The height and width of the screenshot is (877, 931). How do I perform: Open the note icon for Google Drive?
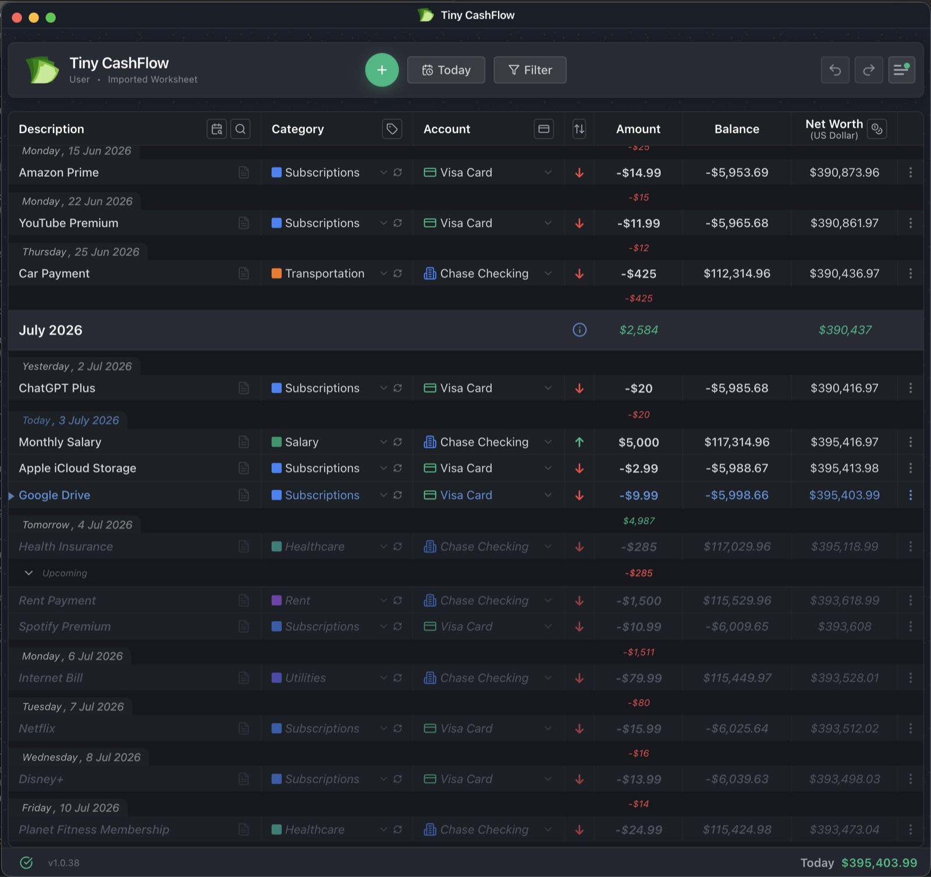point(244,495)
